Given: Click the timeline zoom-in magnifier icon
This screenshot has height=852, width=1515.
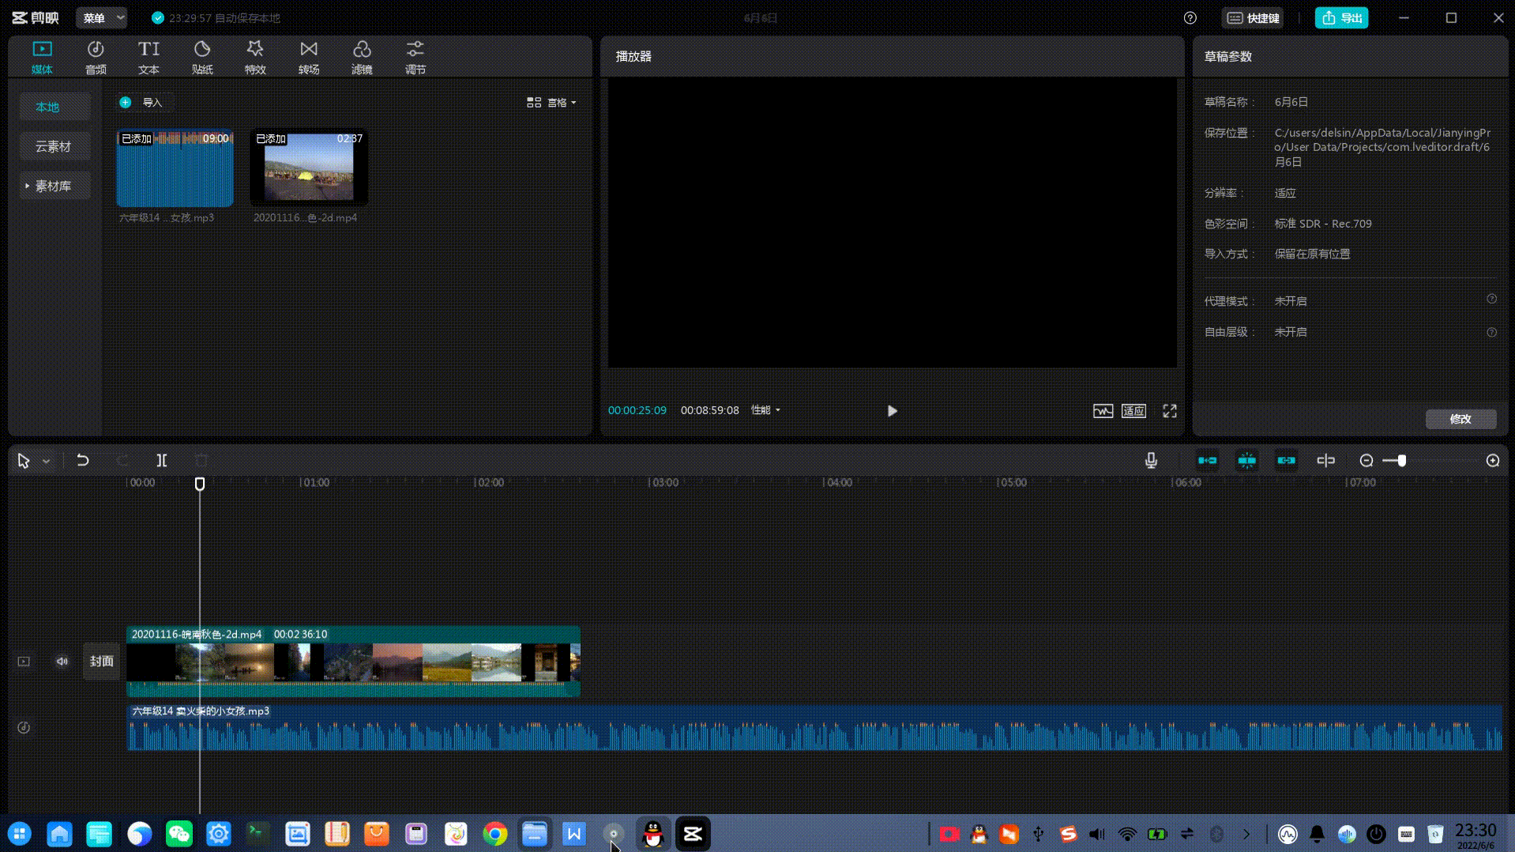Looking at the screenshot, I should coord(1492,461).
